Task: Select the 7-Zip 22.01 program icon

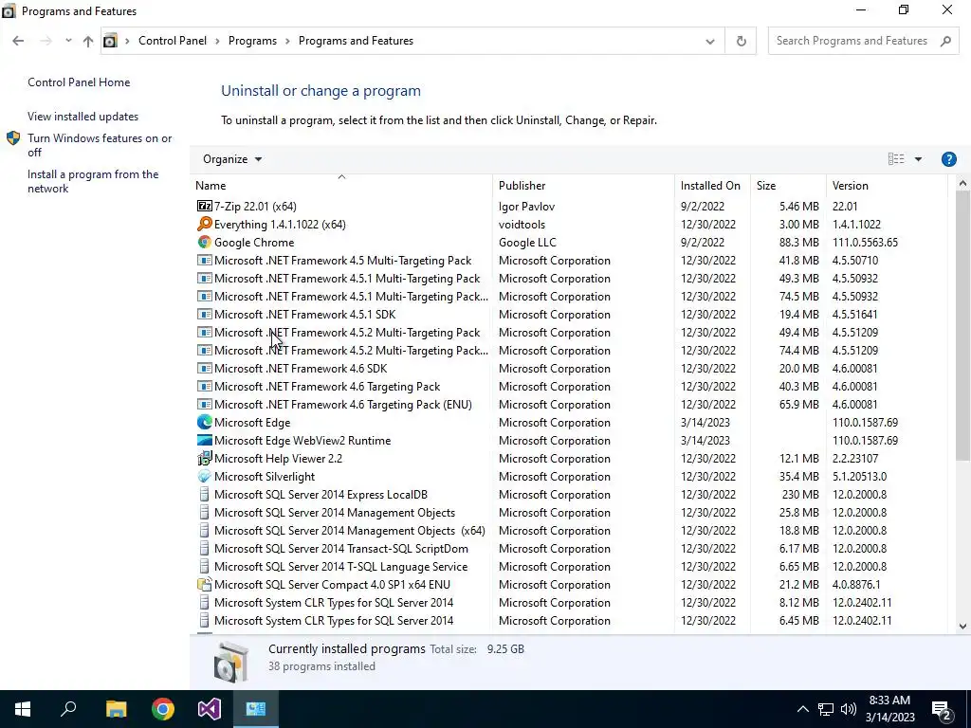Action: pos(205,206)
